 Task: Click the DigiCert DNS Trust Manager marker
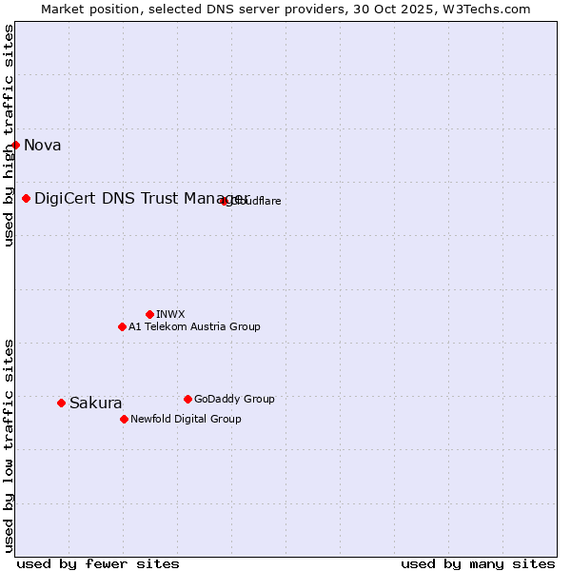click(x=27, y=198)
